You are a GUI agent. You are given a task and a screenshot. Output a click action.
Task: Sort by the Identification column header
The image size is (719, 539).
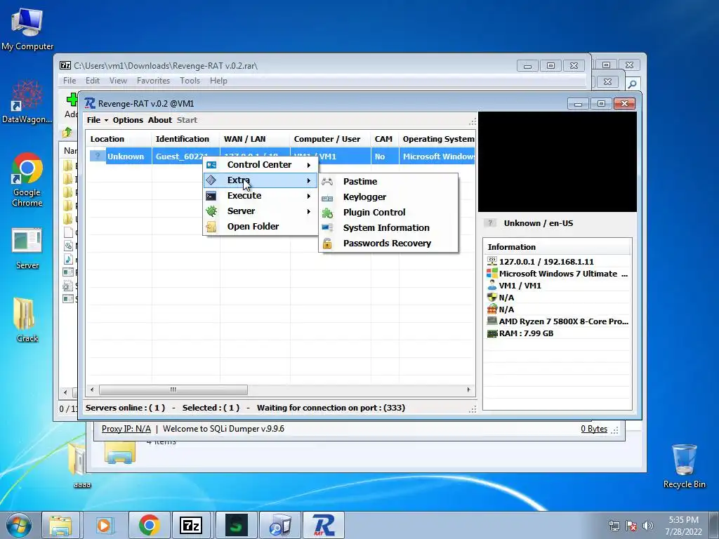[185, 139]
